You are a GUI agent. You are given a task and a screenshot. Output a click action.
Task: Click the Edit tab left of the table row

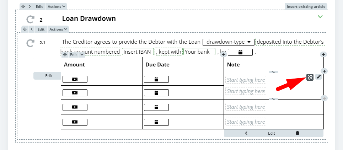coord(49,76)
